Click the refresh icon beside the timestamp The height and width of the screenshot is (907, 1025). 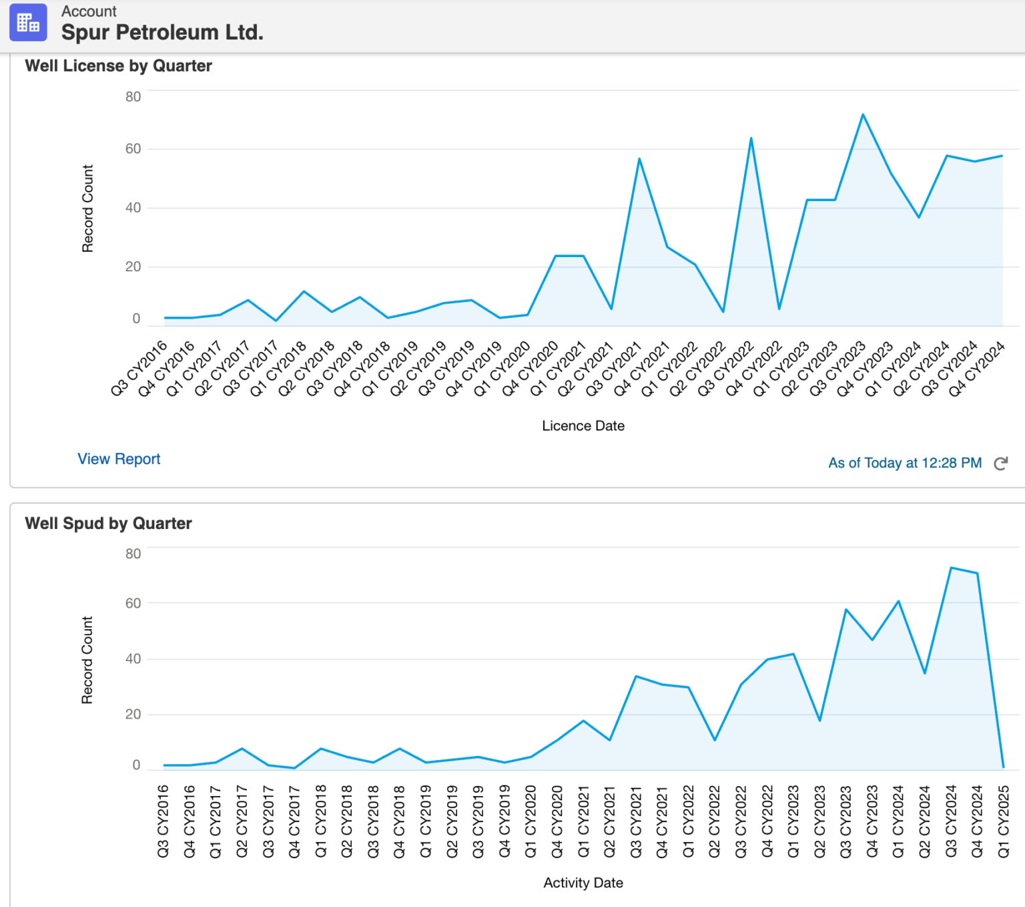(x=1001, y=462)
